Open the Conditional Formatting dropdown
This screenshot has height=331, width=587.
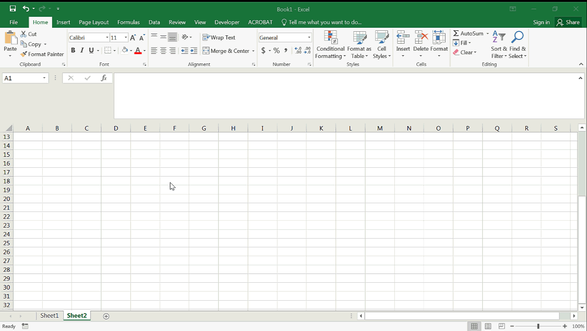click(330, 46)
